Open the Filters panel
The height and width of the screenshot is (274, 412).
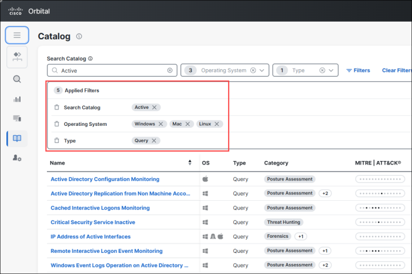tap(358, 70)
